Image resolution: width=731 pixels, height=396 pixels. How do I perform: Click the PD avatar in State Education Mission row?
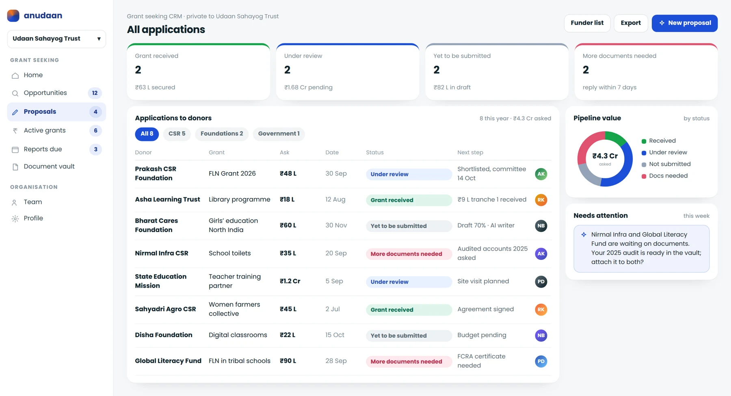point(541,281)
